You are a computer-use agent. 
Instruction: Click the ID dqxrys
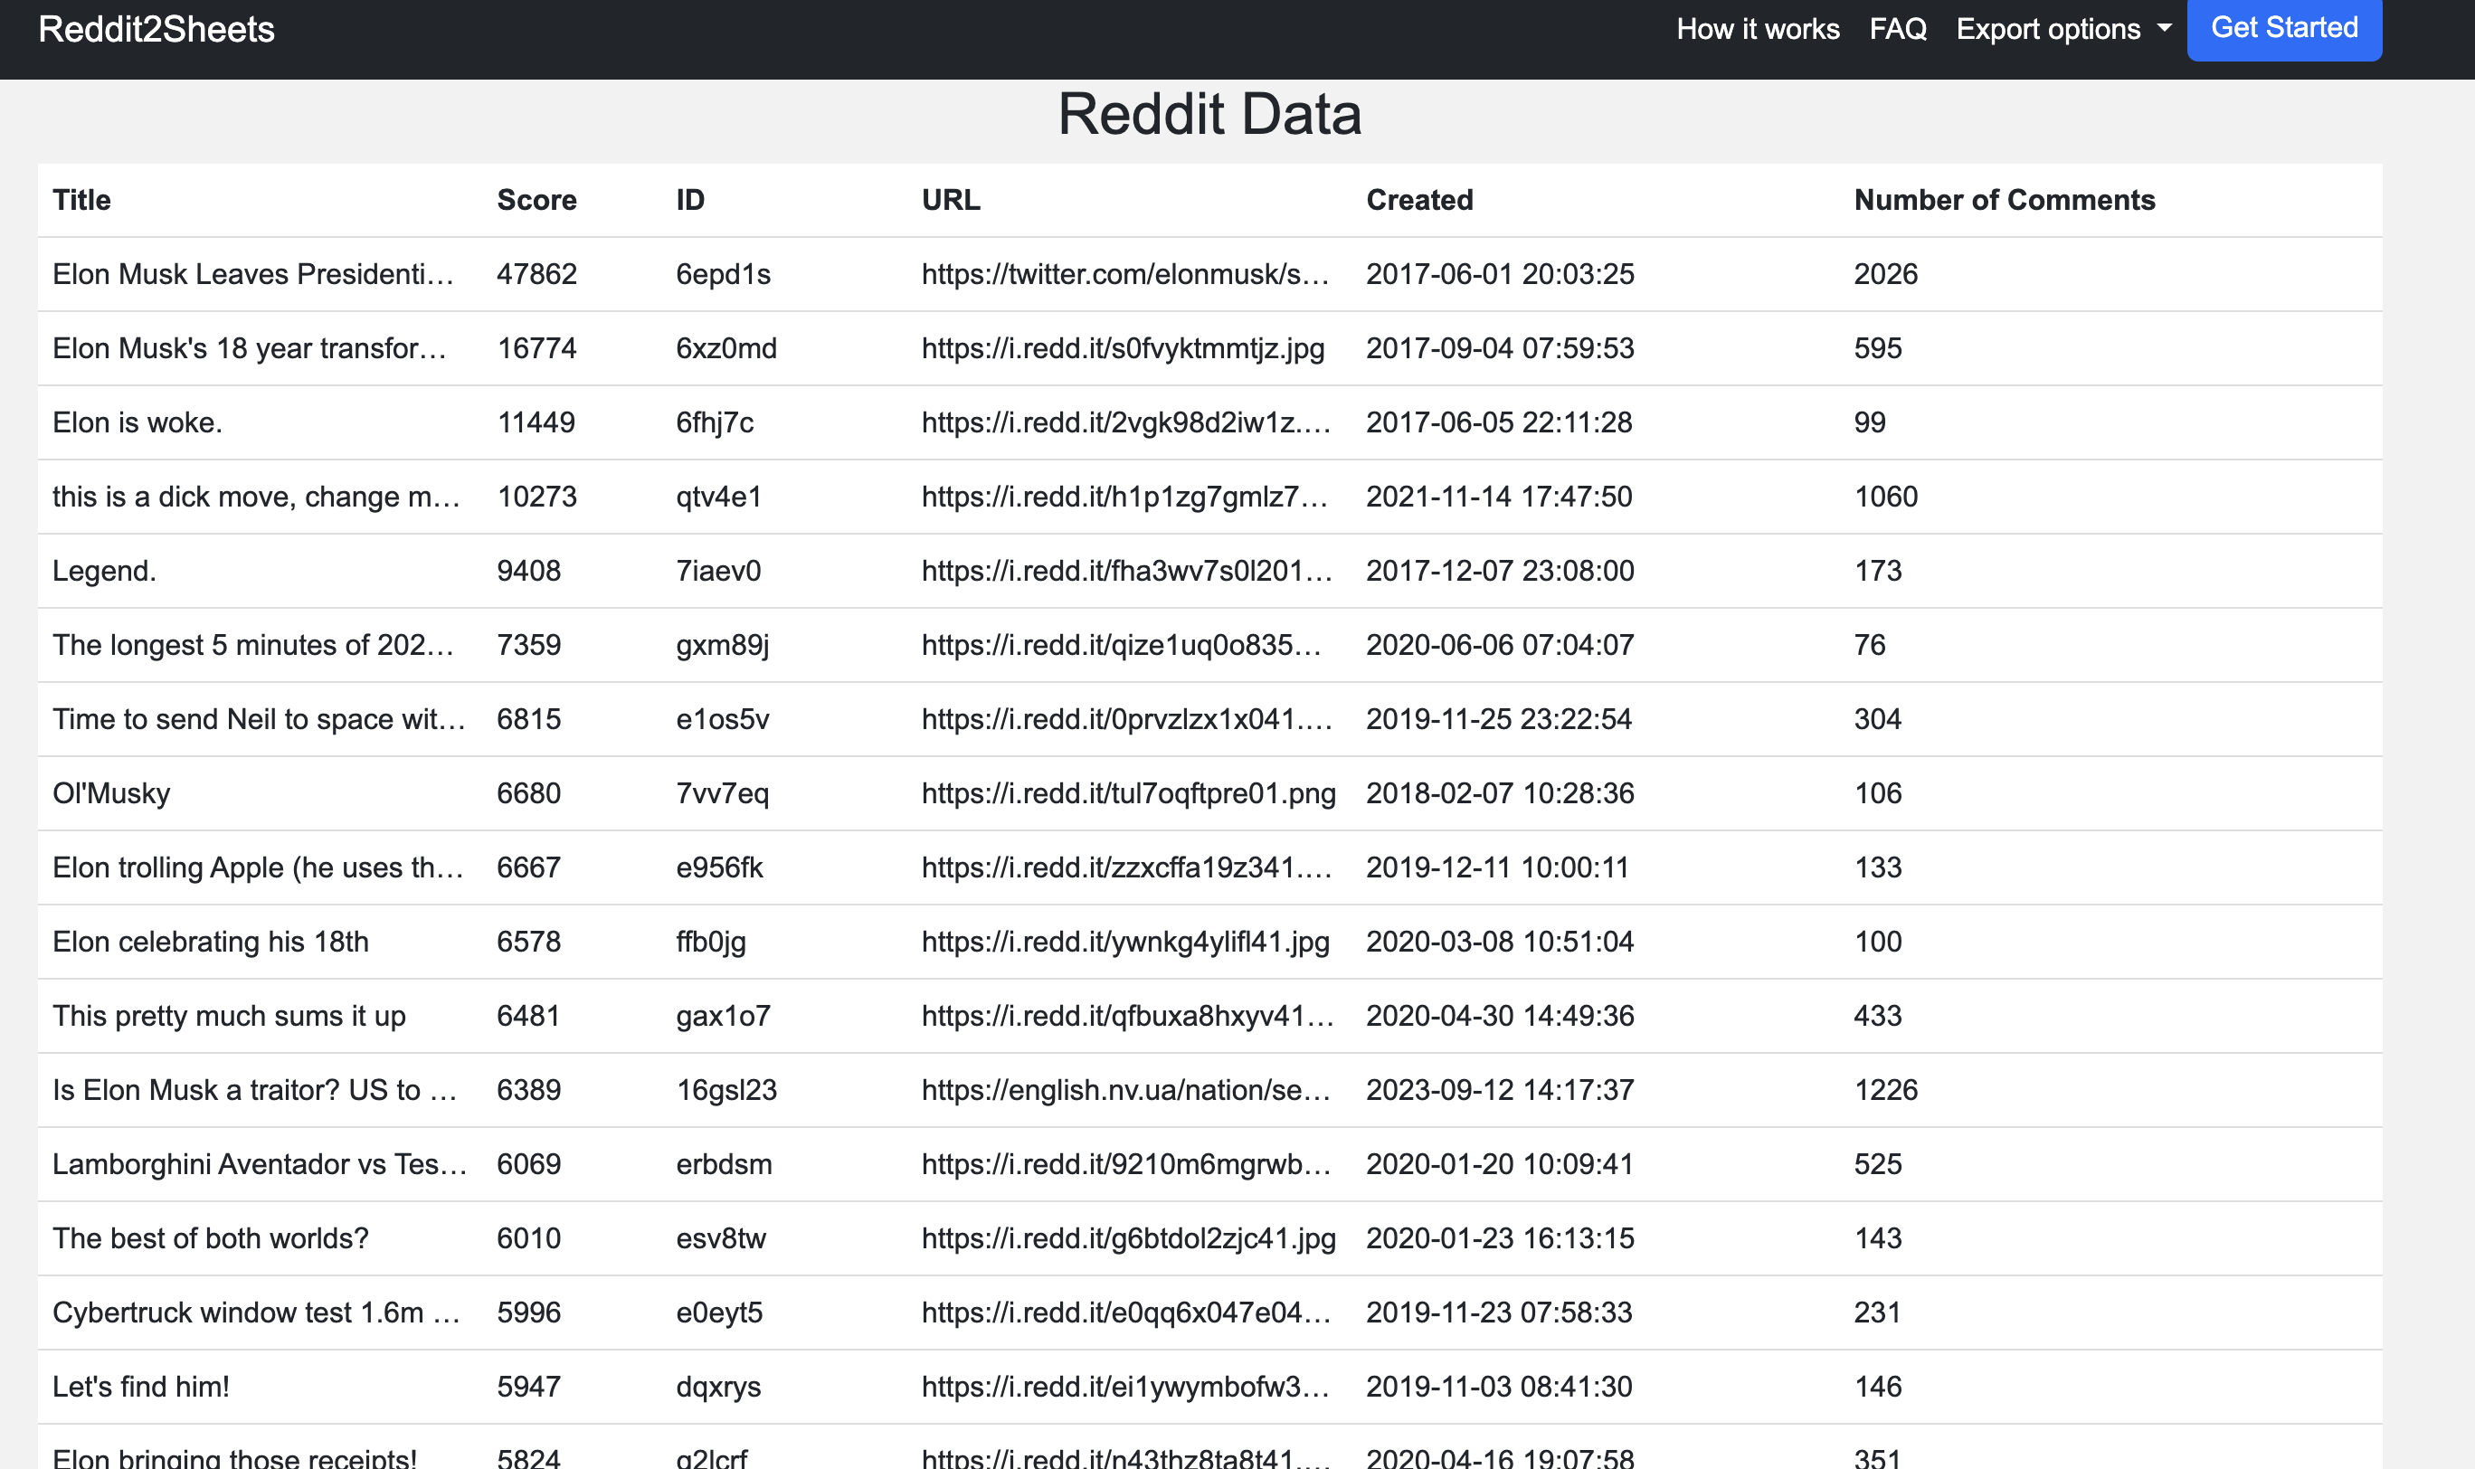tap(717, 1388)
